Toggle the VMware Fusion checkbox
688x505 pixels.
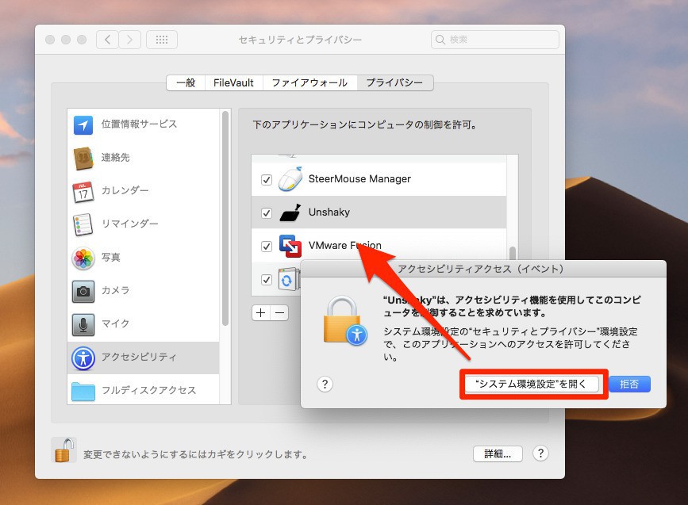pos(267,247)
